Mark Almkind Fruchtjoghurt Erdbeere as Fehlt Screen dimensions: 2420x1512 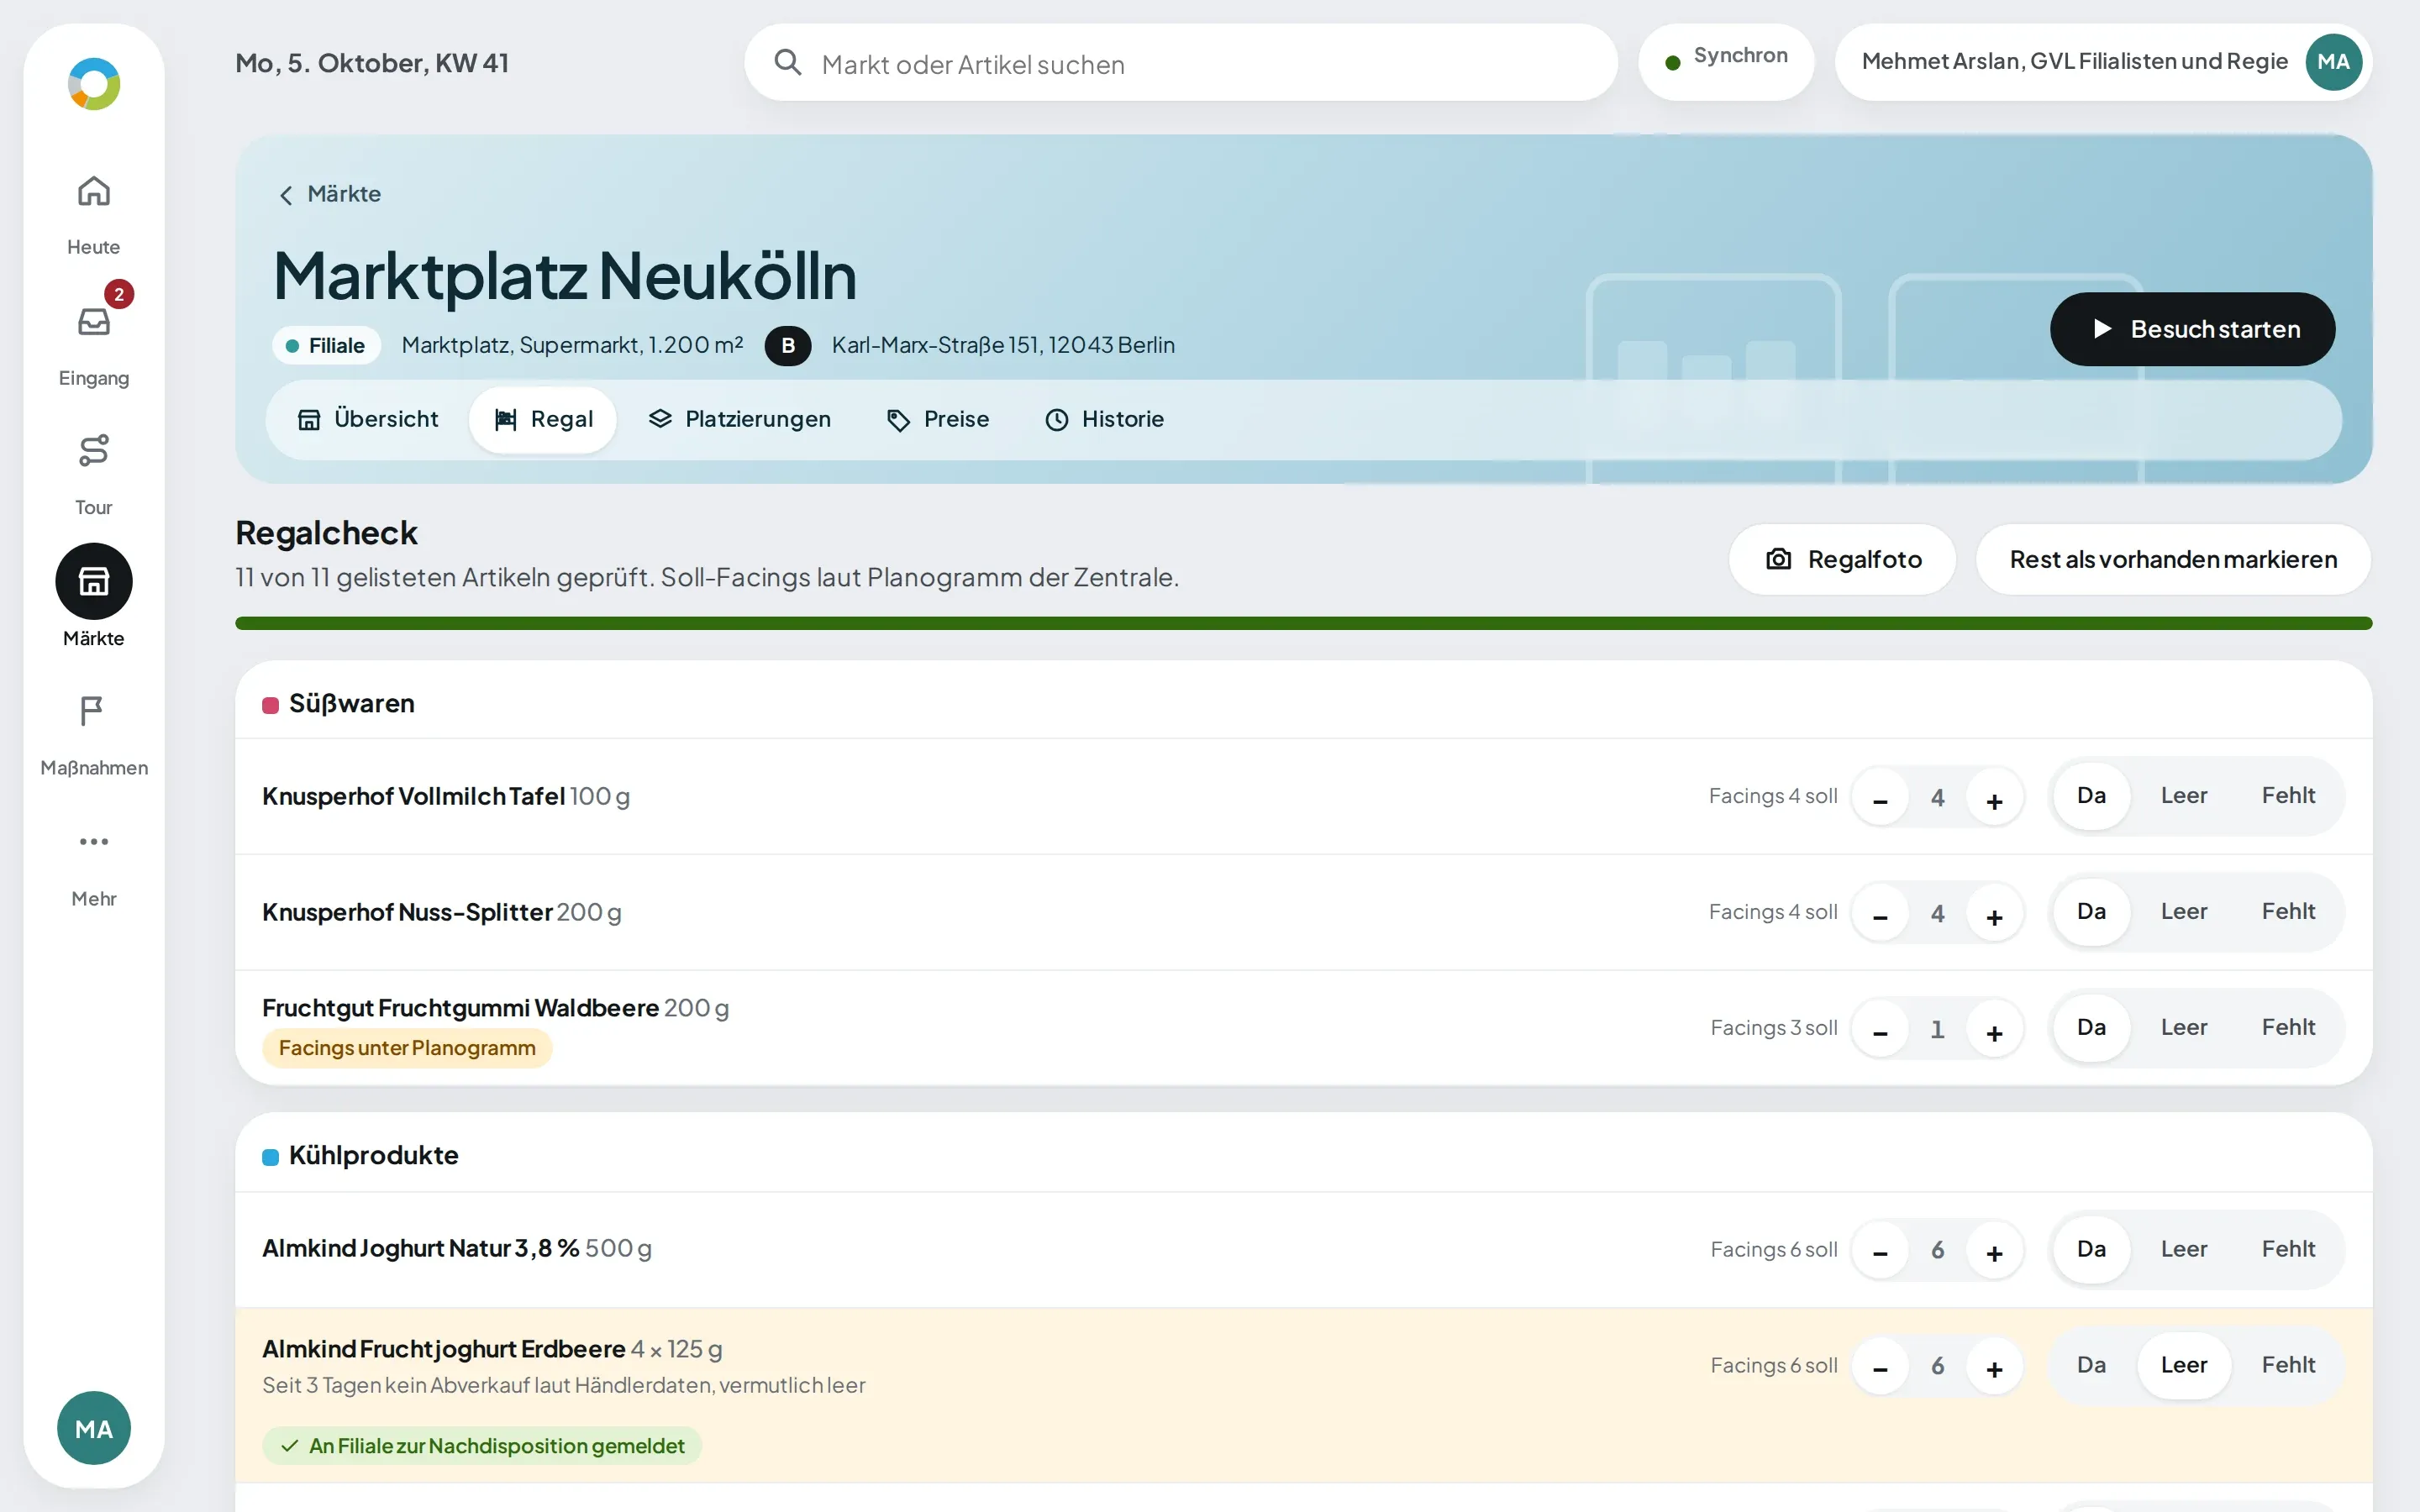coord(2288,1365)
